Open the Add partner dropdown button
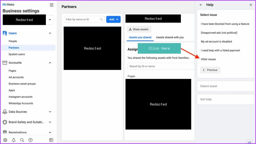The width and height of the screenshot is (256, 144). coord(113,19)
